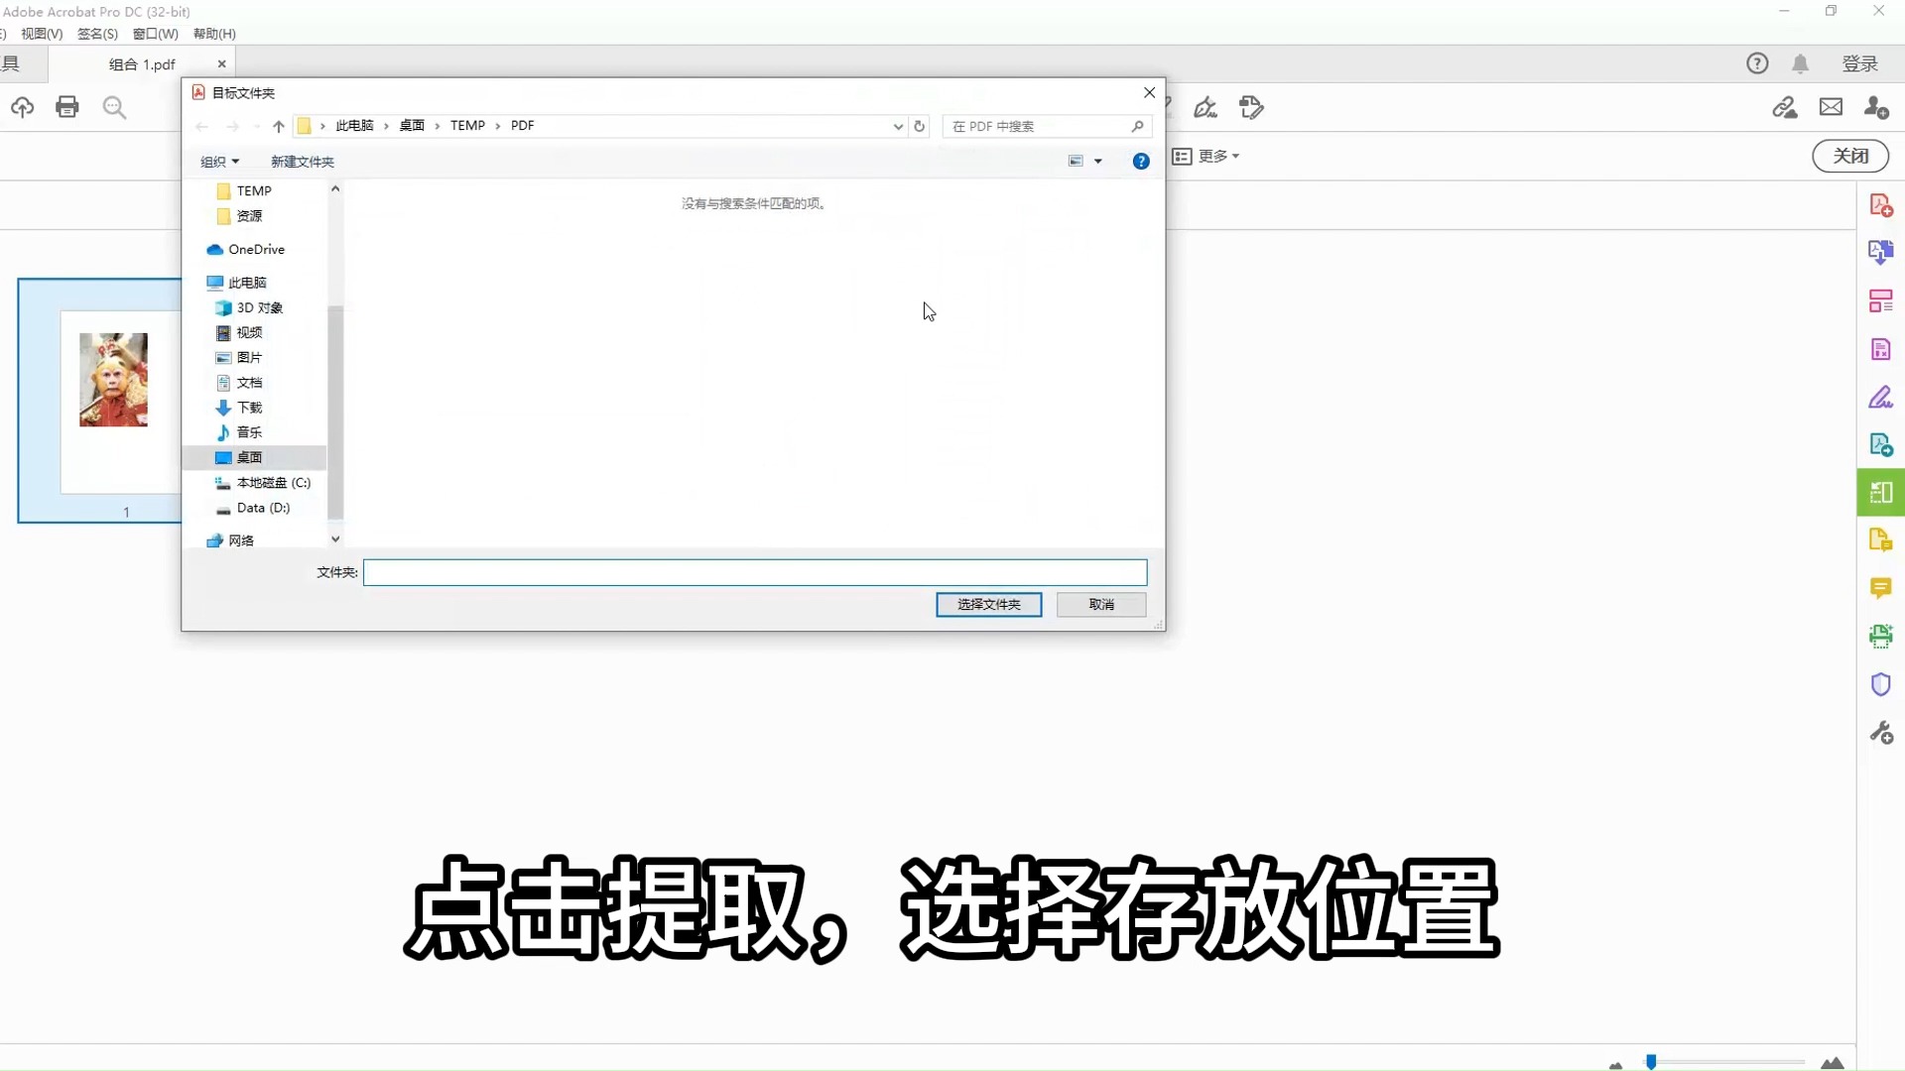Expand the view options arrow in the dialog
The height and width of the screenshot is (1071, 1905).
pyautogui.click(x=1099, y=161)
